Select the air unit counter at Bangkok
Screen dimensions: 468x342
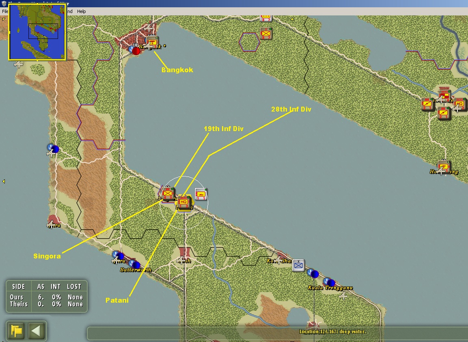point(153,42)
